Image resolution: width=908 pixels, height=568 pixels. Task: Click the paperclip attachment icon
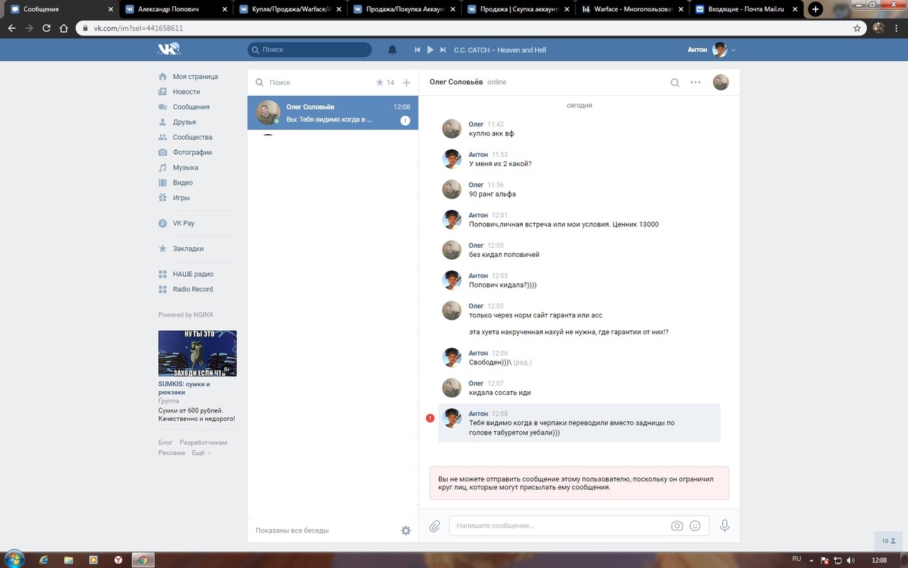435,526
